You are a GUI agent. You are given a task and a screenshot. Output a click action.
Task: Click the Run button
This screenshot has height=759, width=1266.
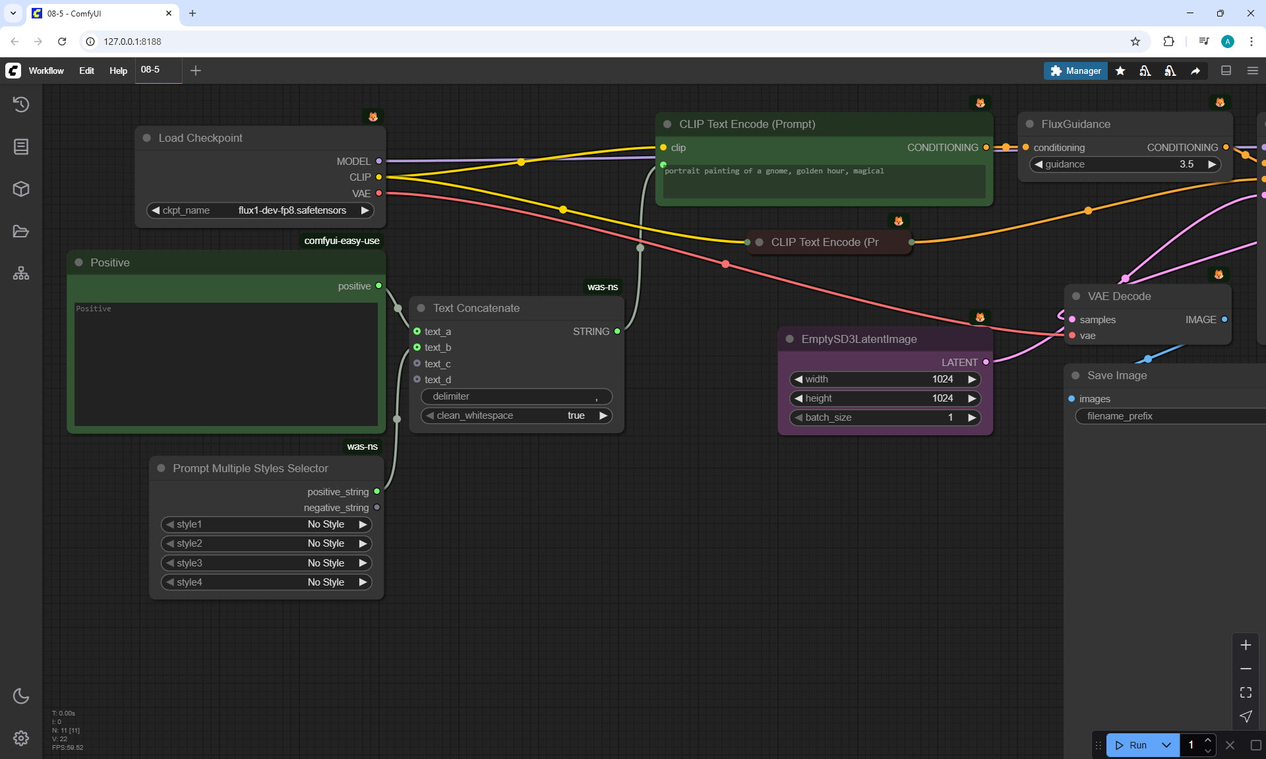(1132, 745)
